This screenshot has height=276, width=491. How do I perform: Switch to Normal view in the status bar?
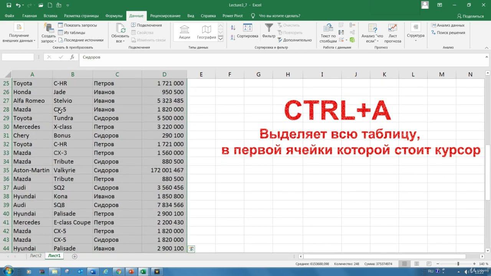[x=404, y=264]
